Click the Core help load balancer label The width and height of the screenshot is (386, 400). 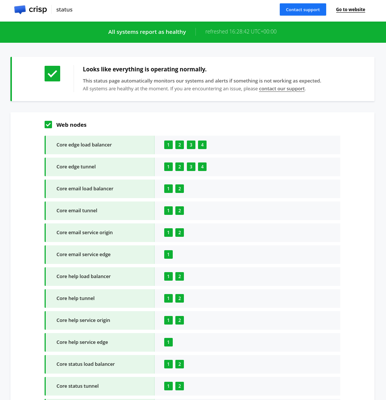pos(84,277)
